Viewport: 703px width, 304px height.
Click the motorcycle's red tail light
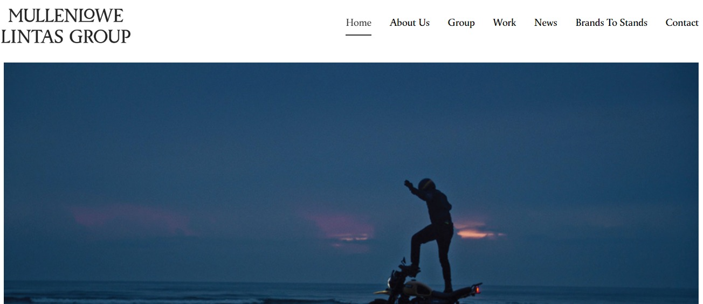point(477,290)
